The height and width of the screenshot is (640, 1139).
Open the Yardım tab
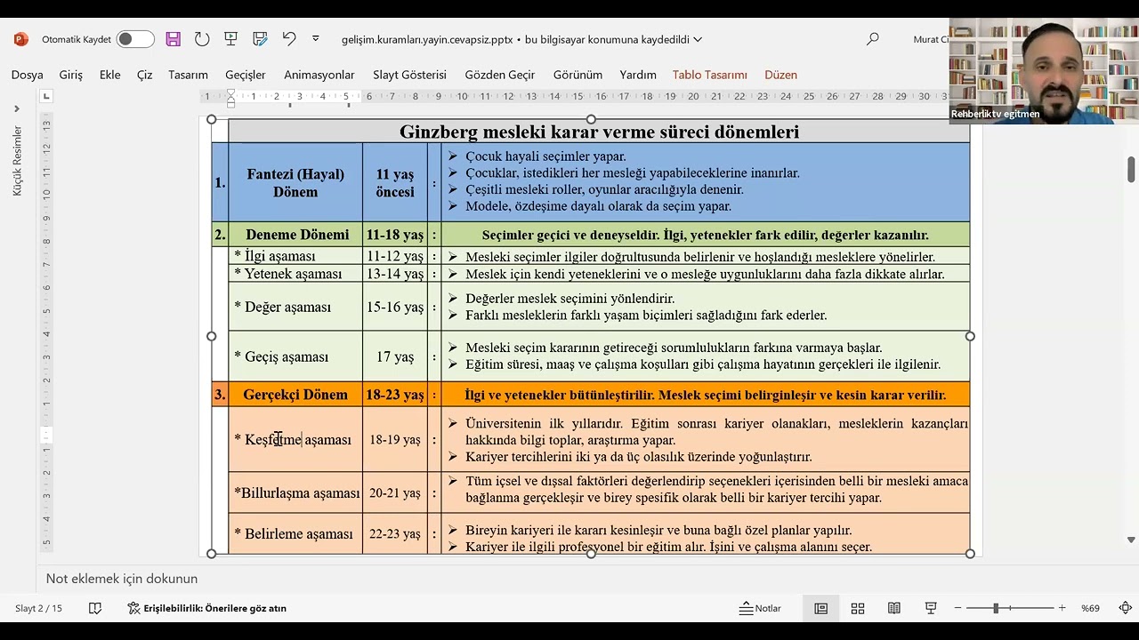point(638,75)
